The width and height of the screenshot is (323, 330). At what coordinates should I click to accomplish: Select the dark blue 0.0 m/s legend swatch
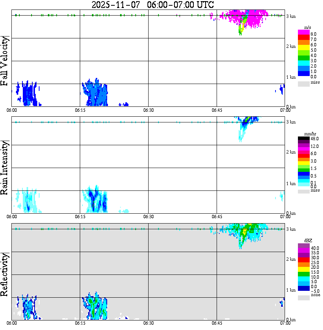click(x=304, y=74)
